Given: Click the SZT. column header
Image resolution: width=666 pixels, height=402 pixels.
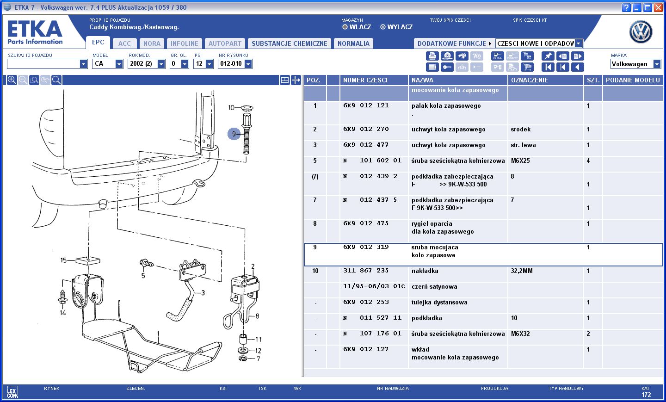Looking at the screenshot, I should (x=593, y=80).
